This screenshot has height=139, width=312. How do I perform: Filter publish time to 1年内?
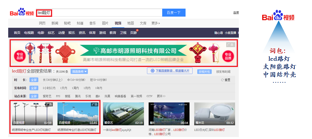pyautogui.click(x=99, y=88)
